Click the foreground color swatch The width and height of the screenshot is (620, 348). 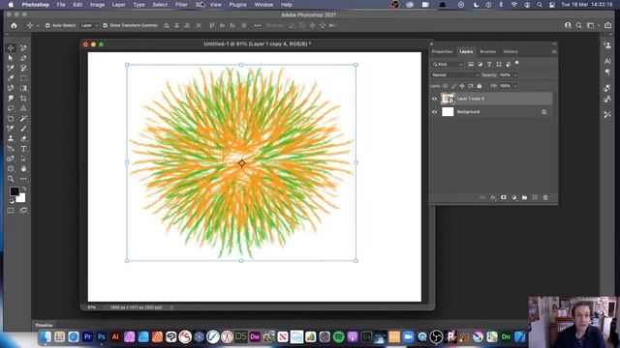click(x=15, y=191)
